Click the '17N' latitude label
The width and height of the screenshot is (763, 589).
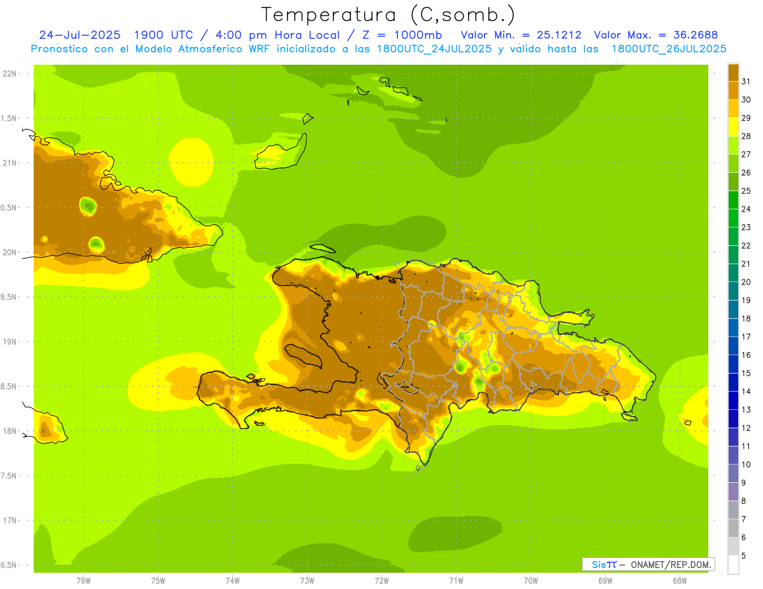(x=10, y=520)
